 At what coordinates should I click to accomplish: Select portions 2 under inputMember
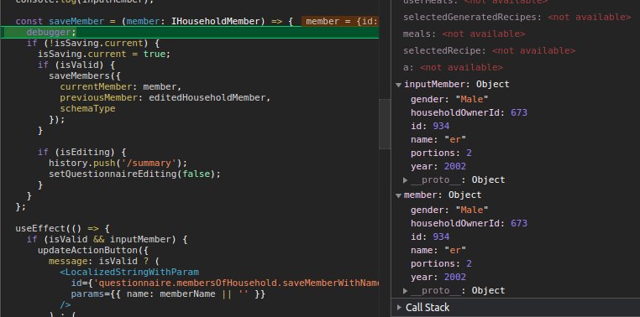441,153
